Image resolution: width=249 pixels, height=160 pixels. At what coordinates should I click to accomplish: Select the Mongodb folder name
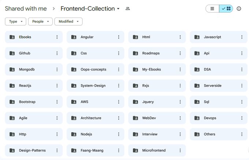tap(27, 69)
